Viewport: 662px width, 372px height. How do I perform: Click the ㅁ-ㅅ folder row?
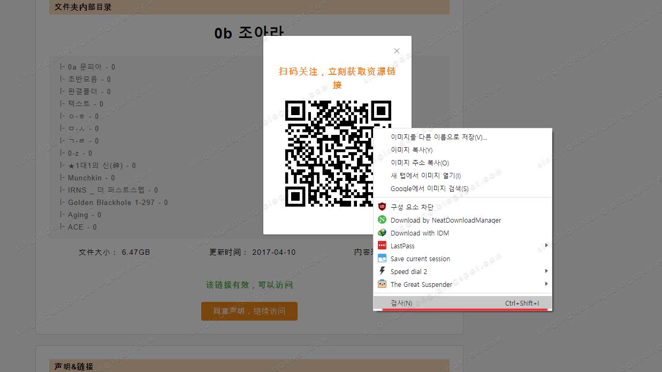tap(80, 128)
